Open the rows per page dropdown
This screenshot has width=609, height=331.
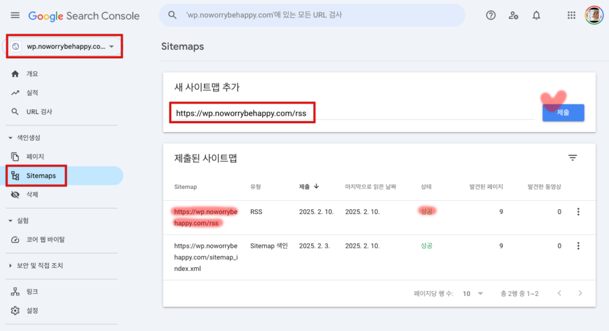[473, 294]
